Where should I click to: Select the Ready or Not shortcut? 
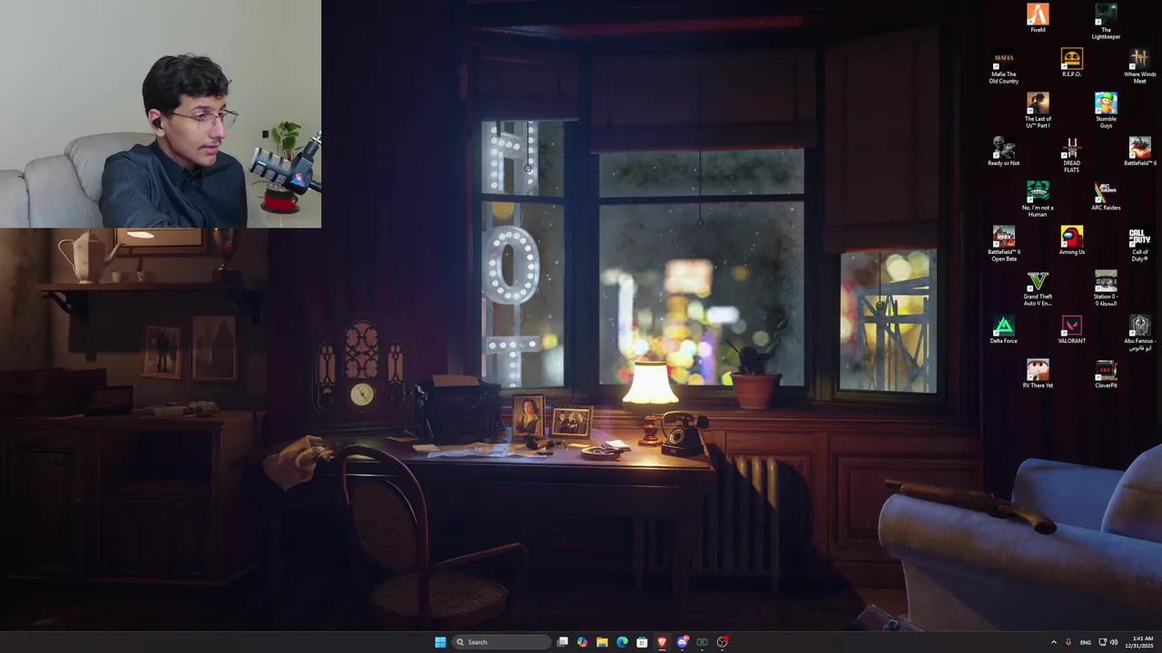1003,151
